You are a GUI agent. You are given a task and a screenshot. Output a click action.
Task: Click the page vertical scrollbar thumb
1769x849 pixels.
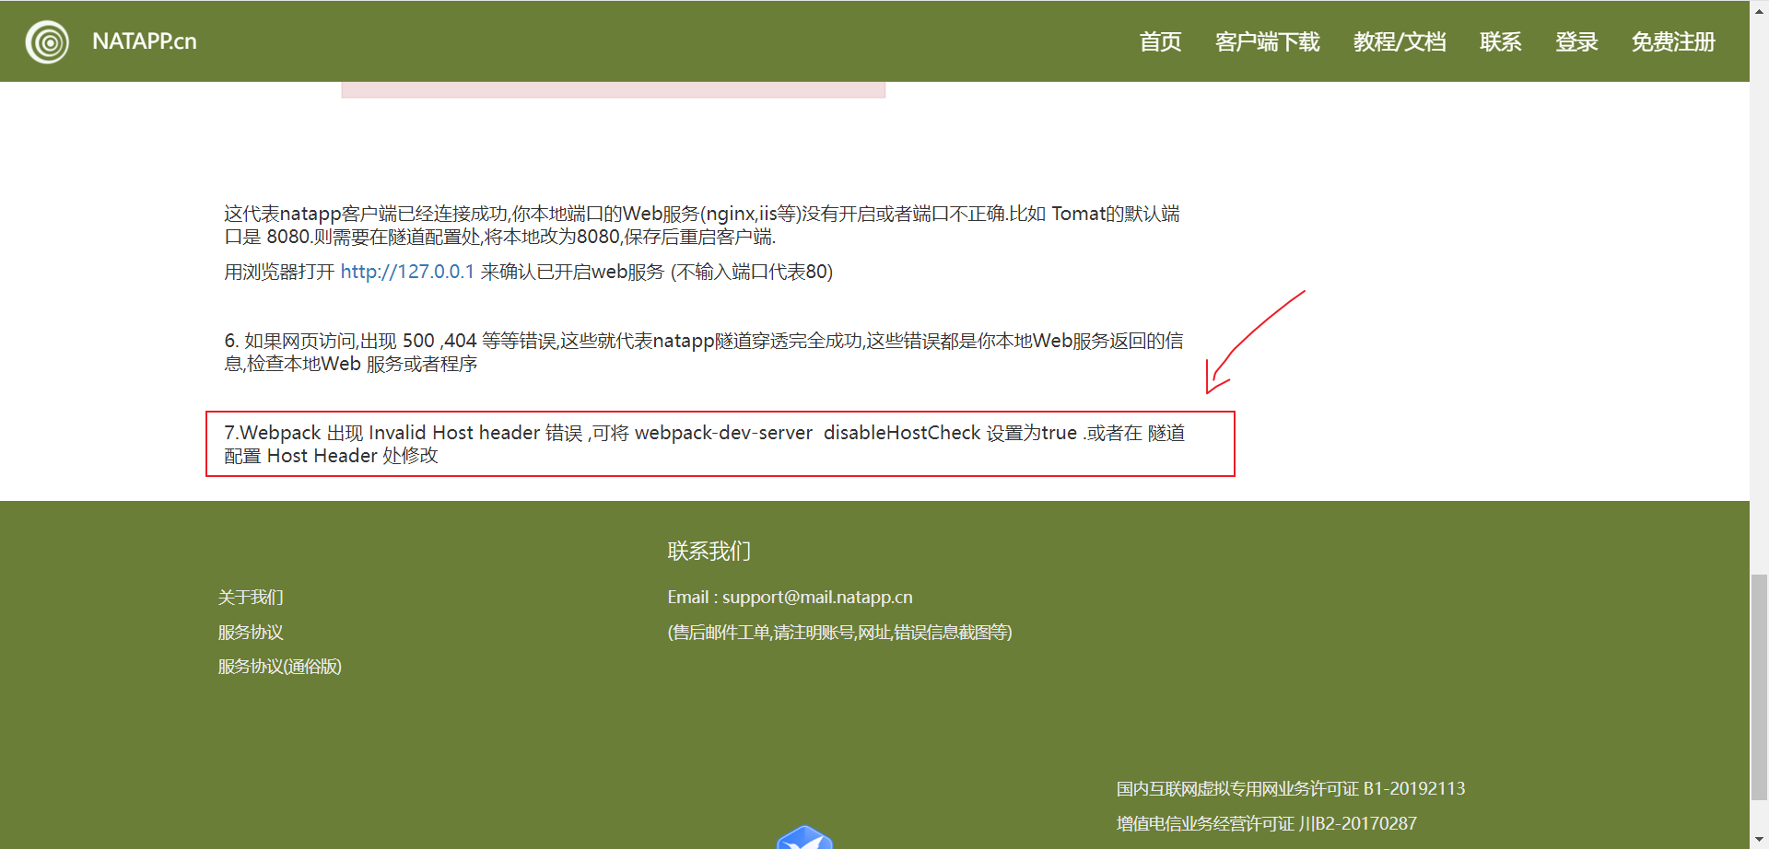(1759, 687)
